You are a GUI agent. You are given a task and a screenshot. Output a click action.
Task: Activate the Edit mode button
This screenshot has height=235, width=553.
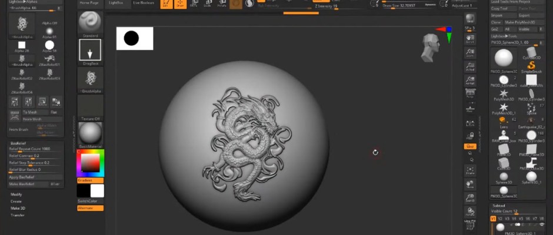(166, 4)
